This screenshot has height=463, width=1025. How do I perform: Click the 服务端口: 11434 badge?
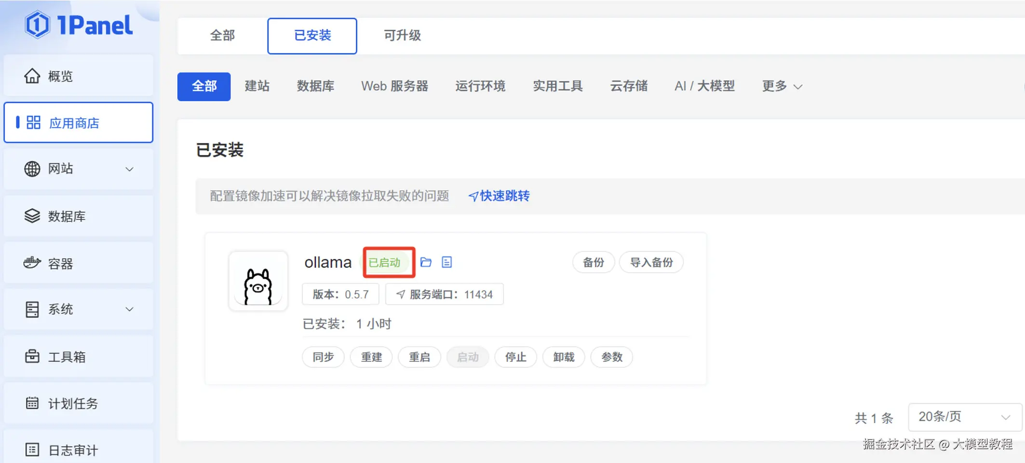[x=445, y=294]
